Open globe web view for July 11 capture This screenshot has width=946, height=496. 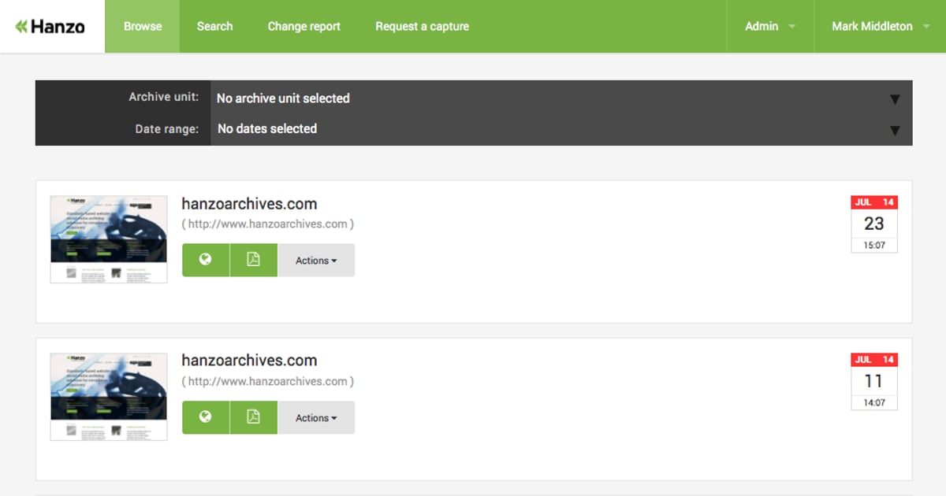pos(206,417)
